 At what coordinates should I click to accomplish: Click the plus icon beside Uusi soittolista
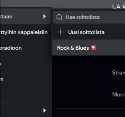pos(60,32)
